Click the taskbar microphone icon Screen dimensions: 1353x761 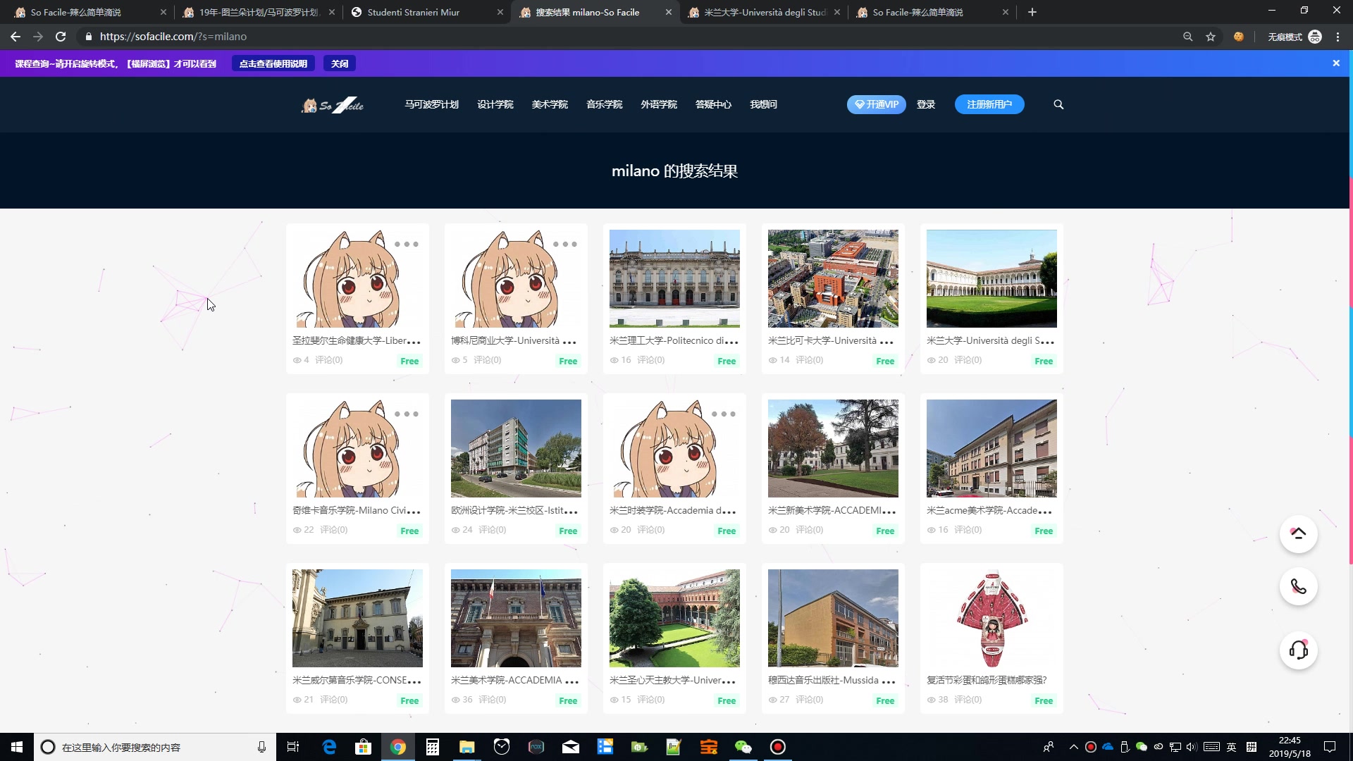coord(261,747)
